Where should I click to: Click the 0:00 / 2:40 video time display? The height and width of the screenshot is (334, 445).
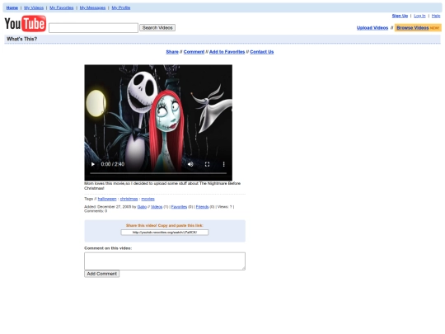click(x=113, y=164)
